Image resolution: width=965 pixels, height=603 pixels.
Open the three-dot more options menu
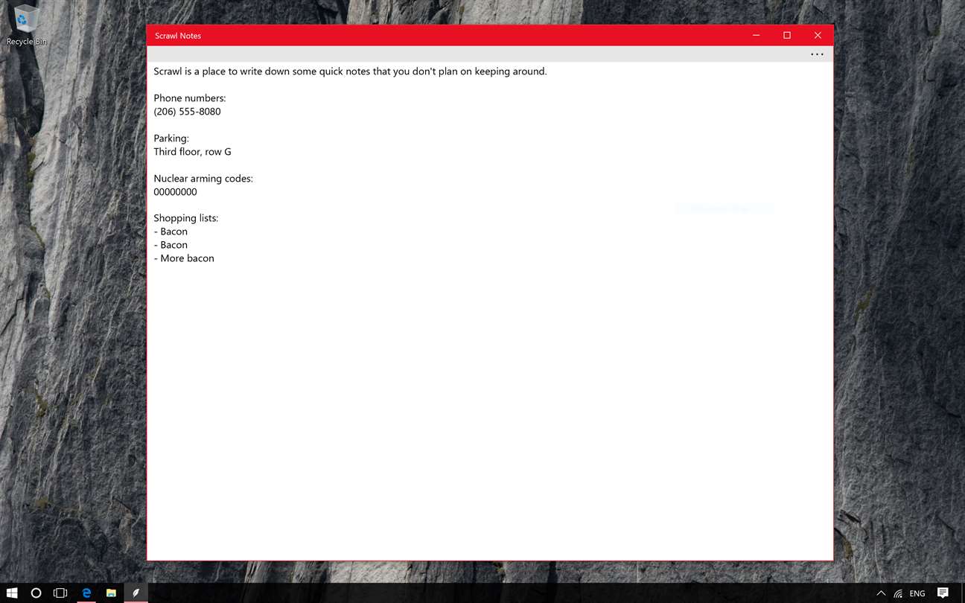point(817,54)
